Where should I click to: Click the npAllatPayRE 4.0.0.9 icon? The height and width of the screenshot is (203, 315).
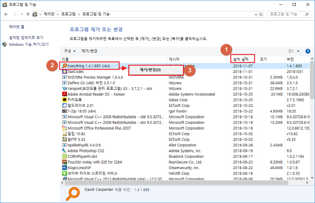64,145
